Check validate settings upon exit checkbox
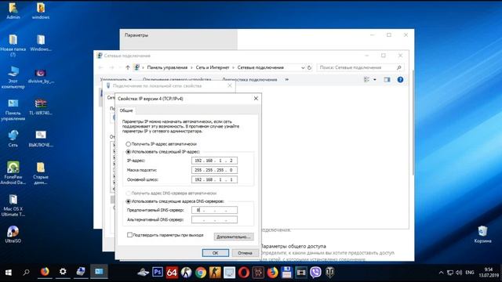 click(x=129, y=235)
